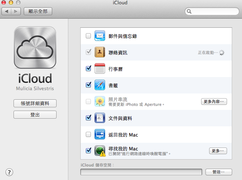Click the 行事曆 label
The height and width of the screenshot is (180, 242).
click(x=116, y=69)
